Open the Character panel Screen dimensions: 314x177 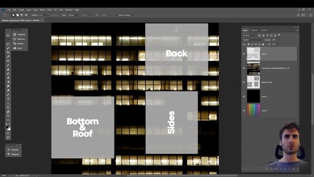(13, 149)
